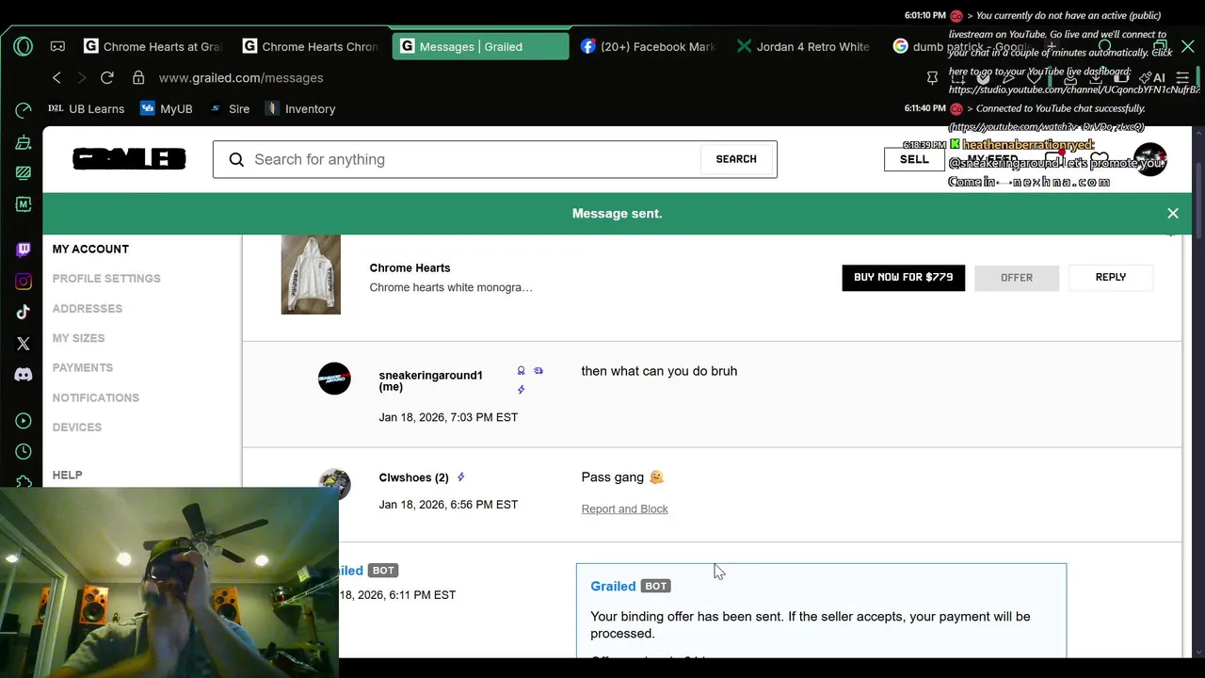Open Sire bookmark
Image resolution: width=1205 pixels, height=678 pixels.
click(x=230, y=109)
